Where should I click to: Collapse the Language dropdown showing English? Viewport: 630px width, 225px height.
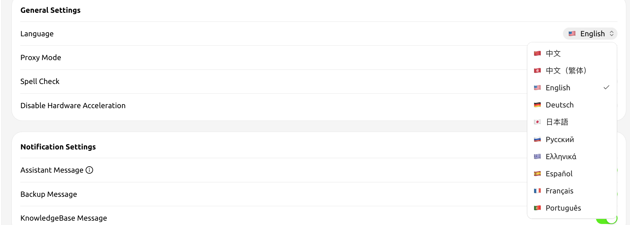click(590, 34)
